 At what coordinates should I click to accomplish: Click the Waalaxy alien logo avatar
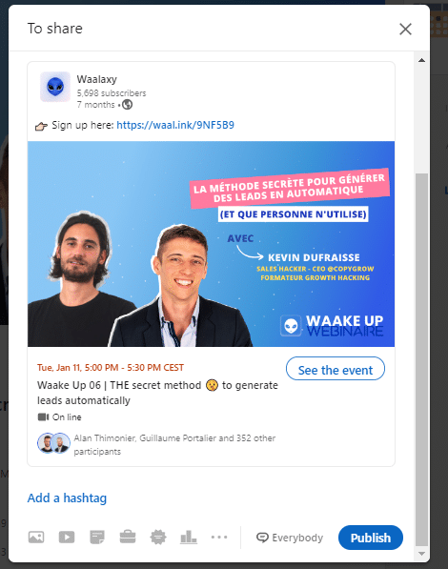[x=55, y=87]
